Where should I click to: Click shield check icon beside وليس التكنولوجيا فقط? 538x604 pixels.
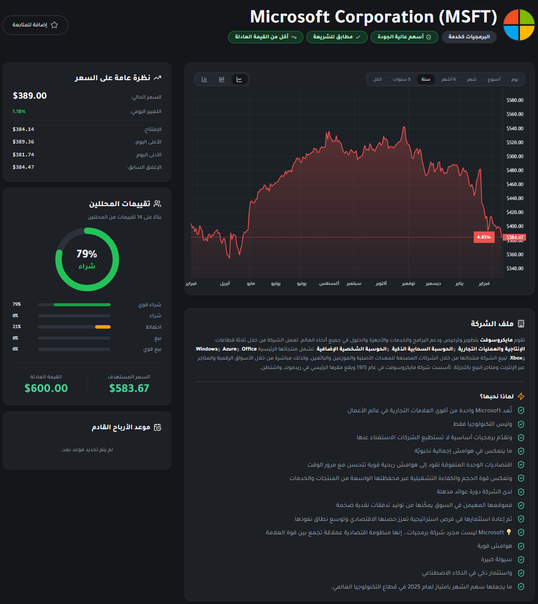click(521, 424)
